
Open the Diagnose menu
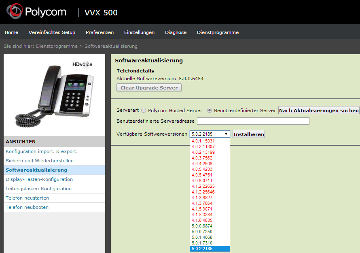(x=176, y=32)
